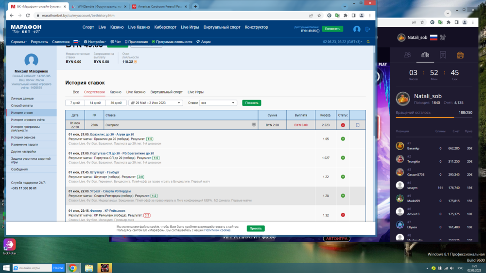Open the leaderboard podium tab icon
Screen dimensions: 486x273
pyautogui.click(x=425, y=55)
